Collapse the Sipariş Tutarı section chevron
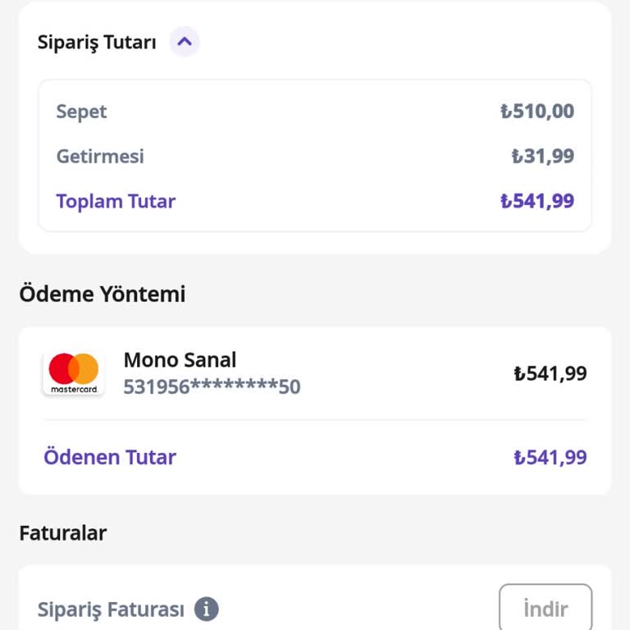 tap(185, 41)
